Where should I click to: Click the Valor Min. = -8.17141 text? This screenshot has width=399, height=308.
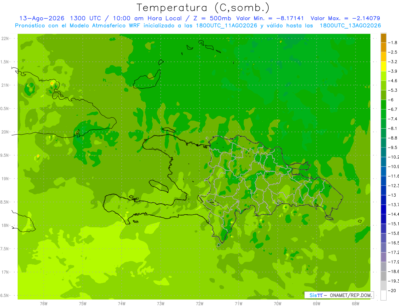point(270,18)
